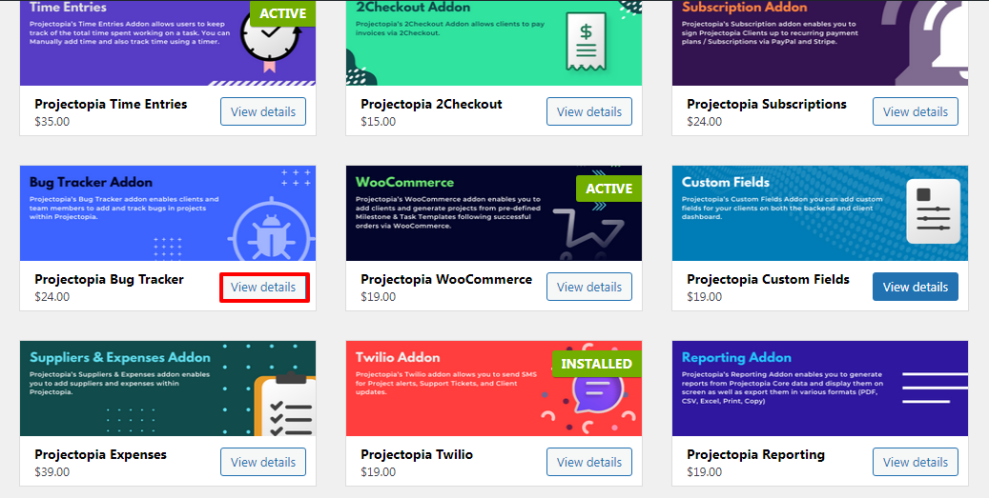
Task: Click the INSTALLED badge on Twilio Addon
Action: coord(597,364)
